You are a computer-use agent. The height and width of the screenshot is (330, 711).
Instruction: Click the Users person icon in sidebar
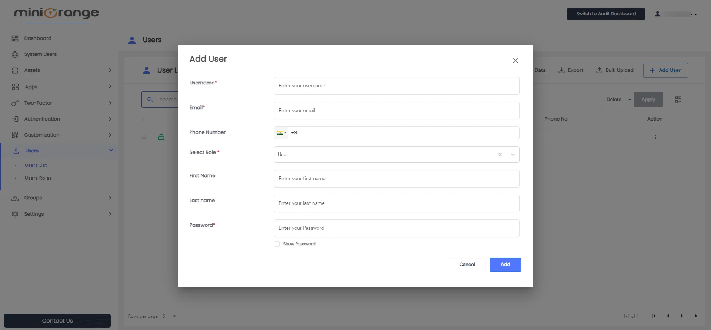coord(16,151)
